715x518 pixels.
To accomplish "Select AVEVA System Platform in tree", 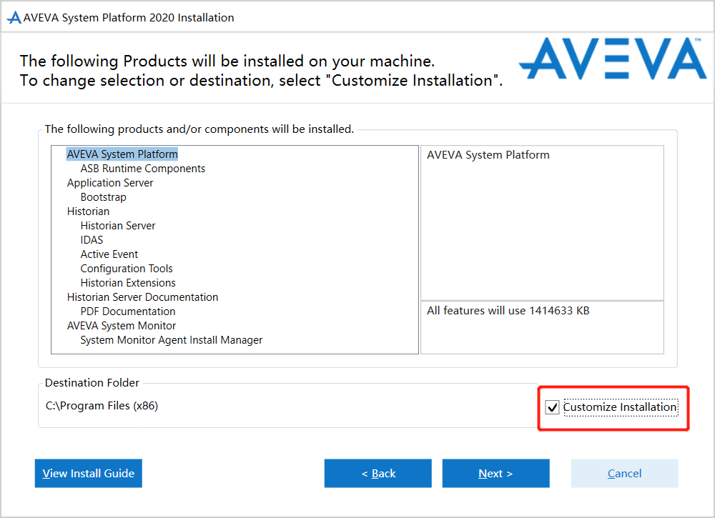I will click(x=122, y=154).
